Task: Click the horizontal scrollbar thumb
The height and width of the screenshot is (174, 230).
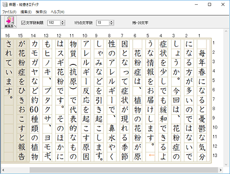Action: (124, 170)
